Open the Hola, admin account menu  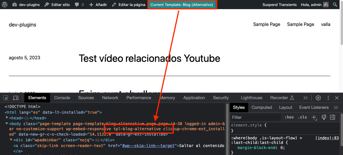point(314,5)
